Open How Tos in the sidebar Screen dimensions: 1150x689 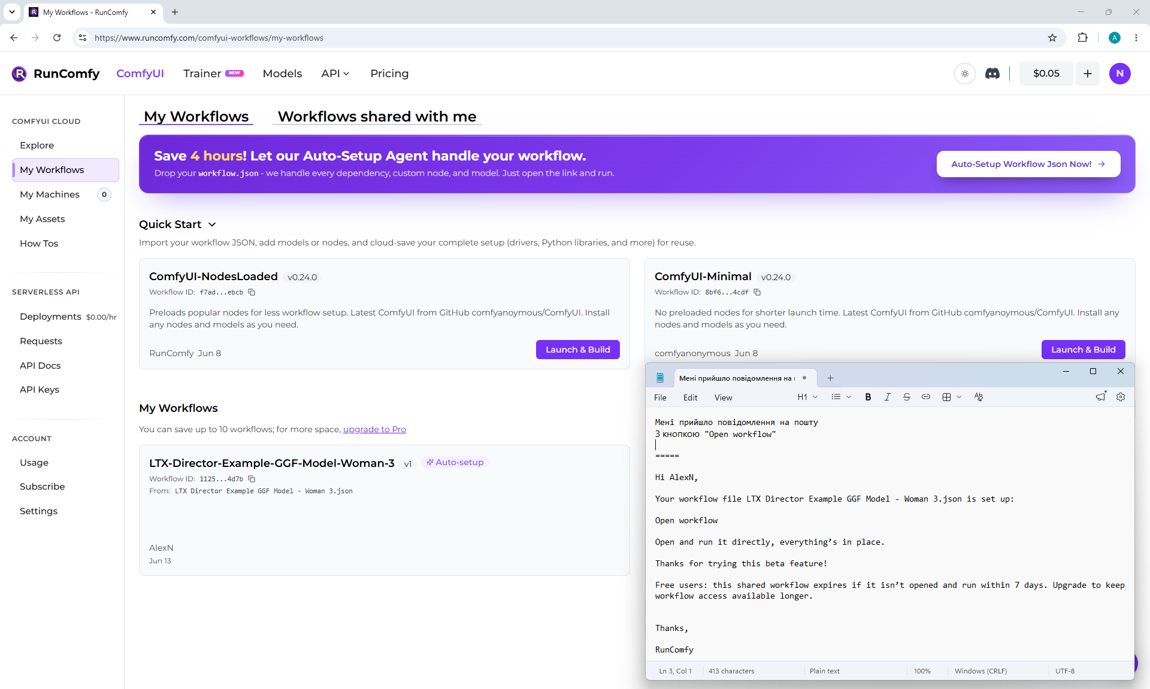39,244
